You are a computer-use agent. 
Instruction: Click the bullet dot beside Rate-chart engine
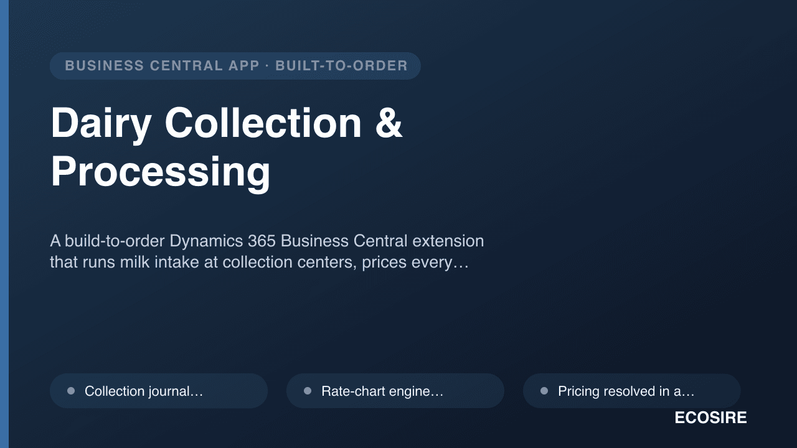pyautogui.click(x=308, y=391)
